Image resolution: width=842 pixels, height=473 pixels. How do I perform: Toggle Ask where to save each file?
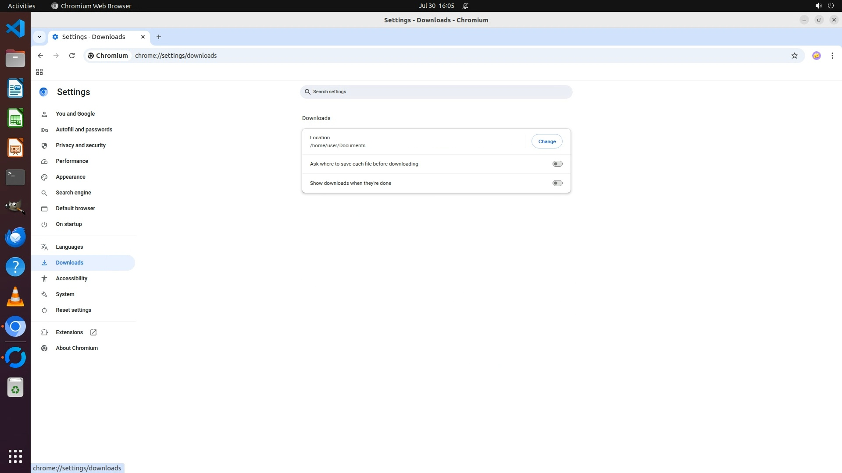557,164
